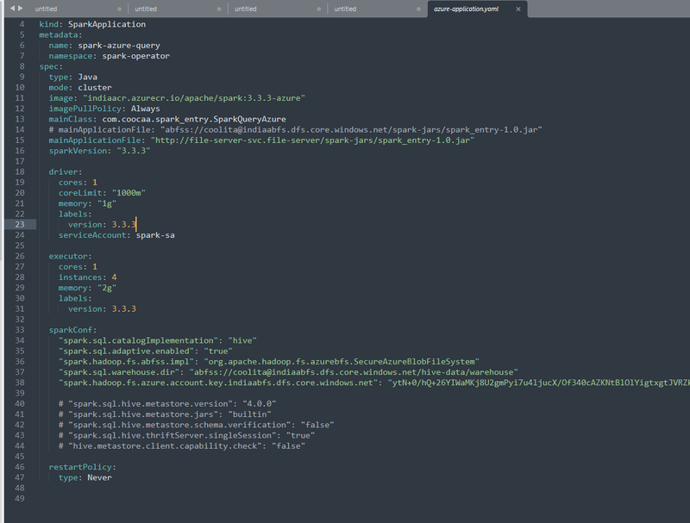Viewport: 690px width, 523px height.
Task: Click the commented metastore.jars "builtin" line
Action: point(165,414)
